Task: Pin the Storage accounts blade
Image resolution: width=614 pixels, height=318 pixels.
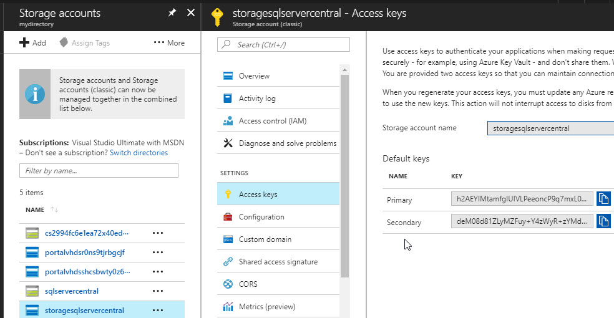Action: pos(172,13)
